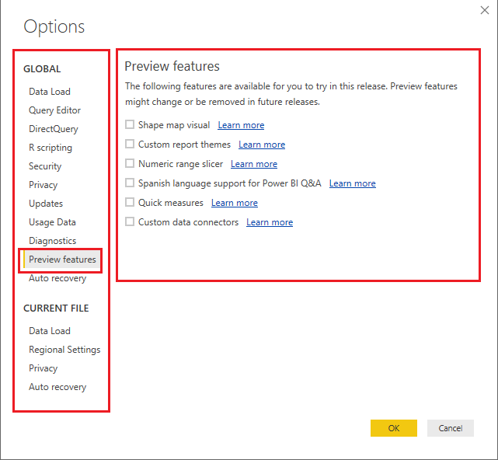Viewport: 498px width, 460px height.
Task: Select the Security category
Action: point(45,166)
